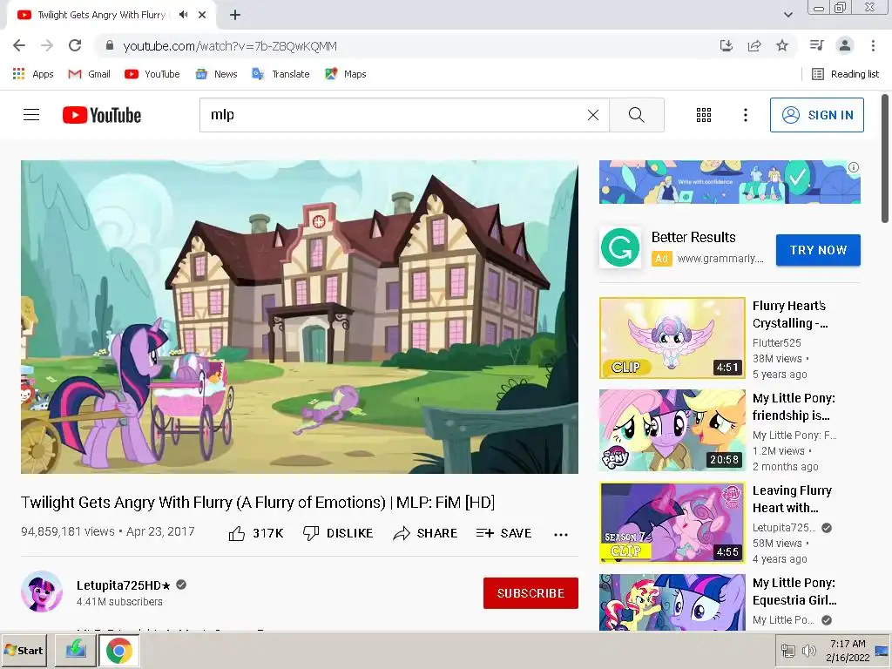The image size is (892, 669).
Task: Click TRY NOW on Grammarly ad
Action: (x=818, y=250)
